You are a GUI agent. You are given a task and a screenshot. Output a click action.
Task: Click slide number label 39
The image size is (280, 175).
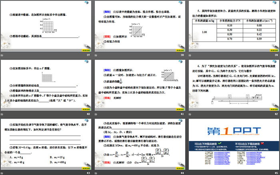pyautogui.click(x=276, y=55)
